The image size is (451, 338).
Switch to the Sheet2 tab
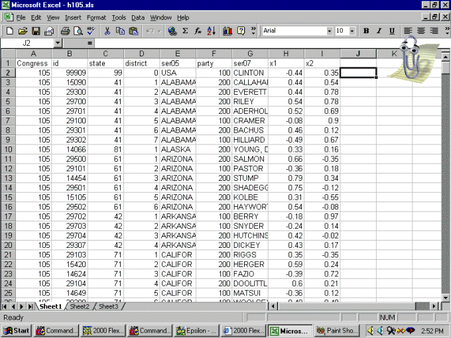(79, 306)
